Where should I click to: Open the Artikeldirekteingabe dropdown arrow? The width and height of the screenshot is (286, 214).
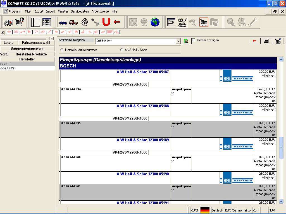point(178,41)
